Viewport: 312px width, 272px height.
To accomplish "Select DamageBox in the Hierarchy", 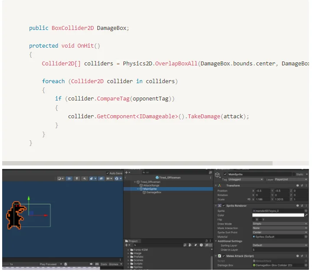I will 153,192.
